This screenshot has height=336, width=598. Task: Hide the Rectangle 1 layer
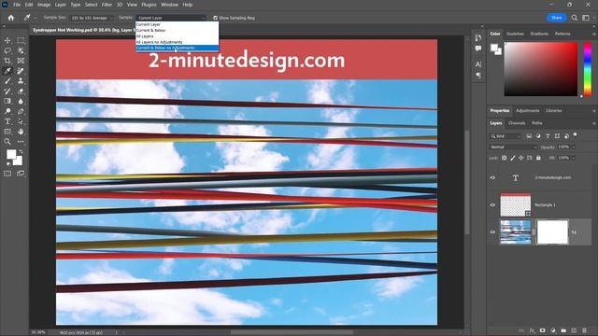(x=492, y=205)
